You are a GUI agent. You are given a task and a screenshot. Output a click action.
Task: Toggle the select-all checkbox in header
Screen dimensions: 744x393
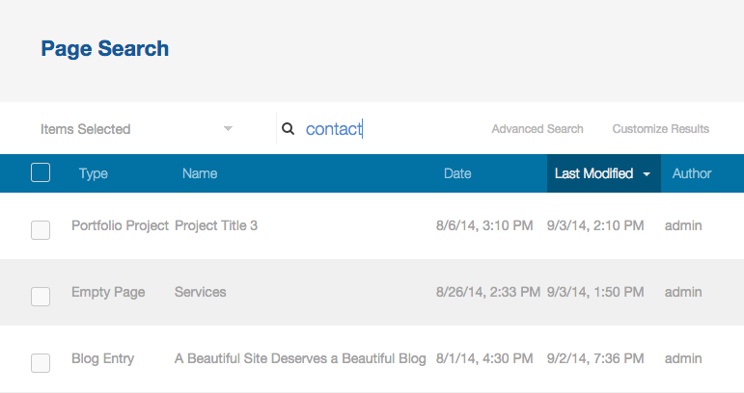tap(41, 172)
